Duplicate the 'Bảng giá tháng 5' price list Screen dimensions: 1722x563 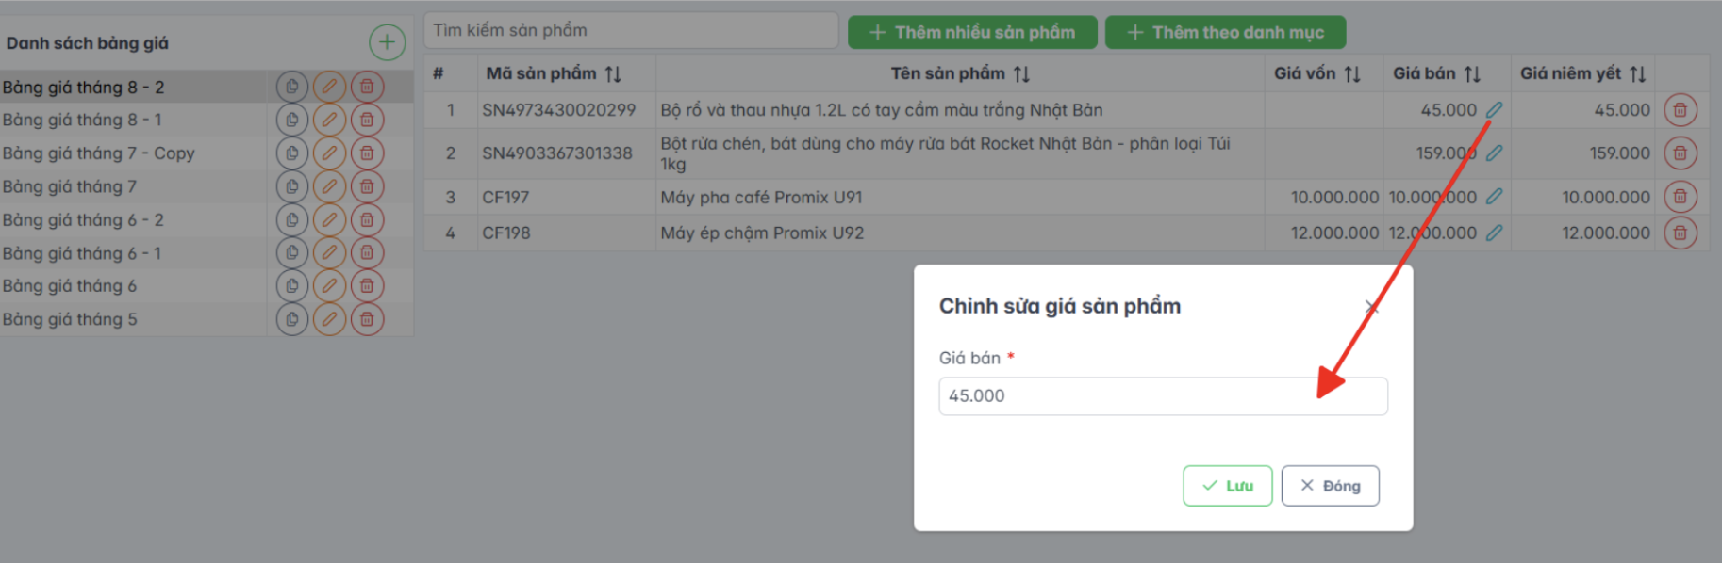tap(292, 319)
